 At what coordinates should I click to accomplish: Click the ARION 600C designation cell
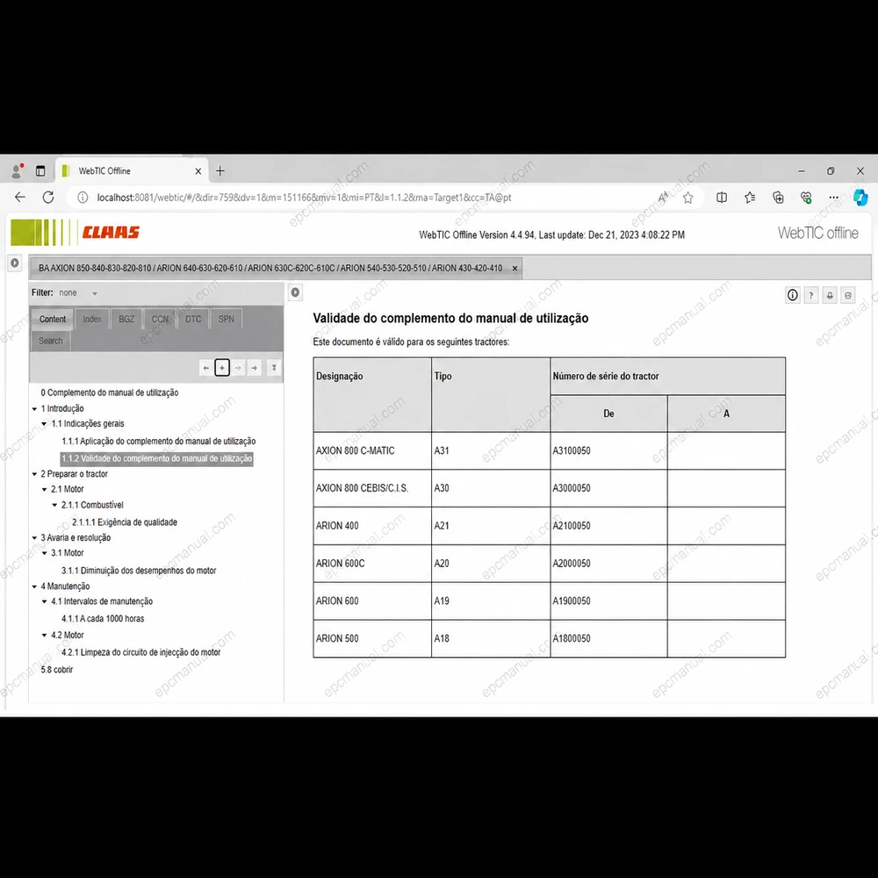tap(372, 564)
